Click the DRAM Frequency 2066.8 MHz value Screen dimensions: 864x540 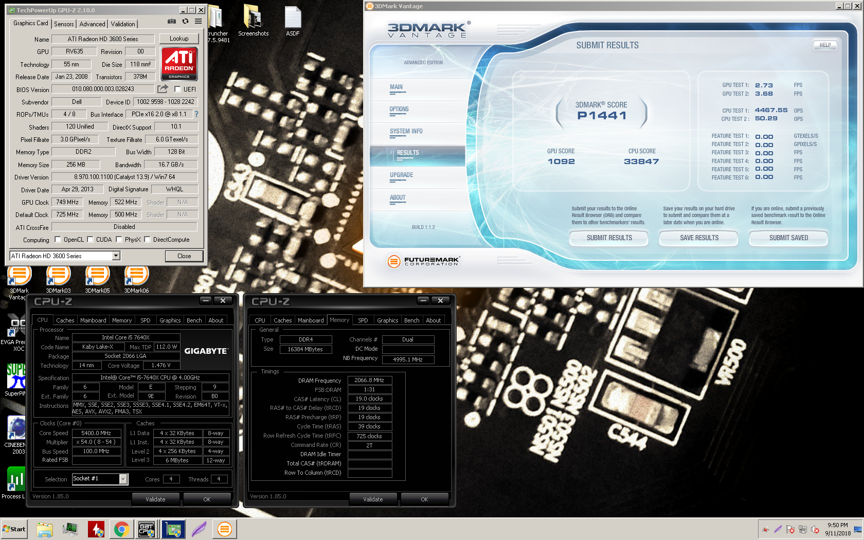pos(369,380)
